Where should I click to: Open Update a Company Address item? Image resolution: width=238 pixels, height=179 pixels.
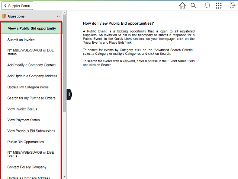[x=29, y=178]
